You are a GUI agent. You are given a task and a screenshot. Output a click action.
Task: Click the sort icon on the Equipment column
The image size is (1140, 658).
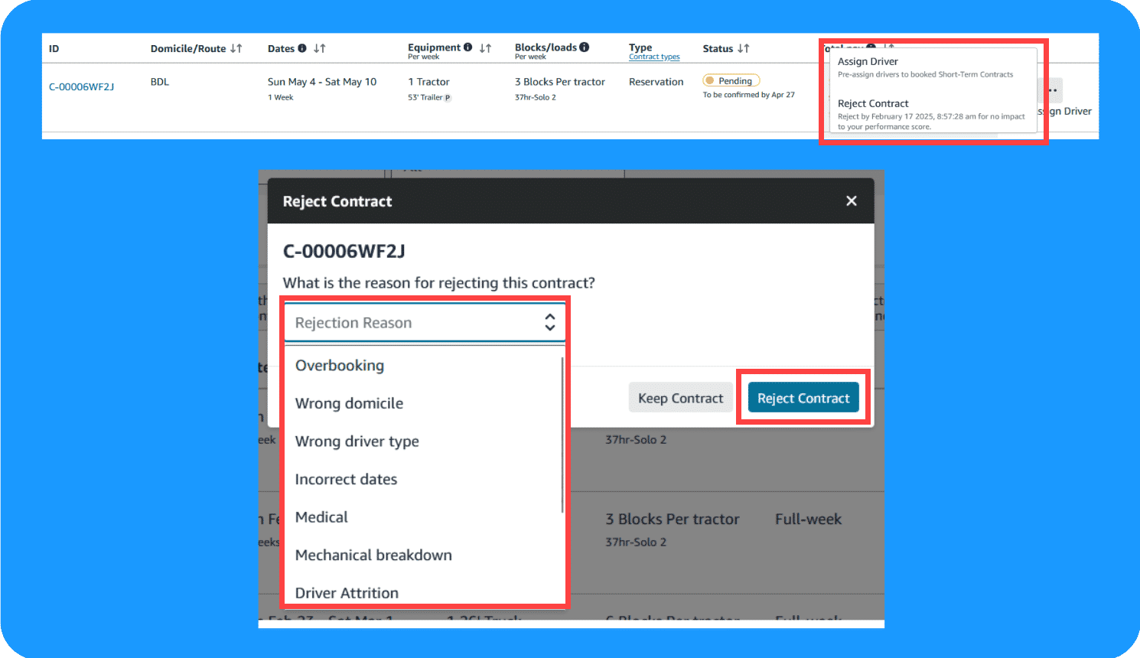tap(485, 47)
